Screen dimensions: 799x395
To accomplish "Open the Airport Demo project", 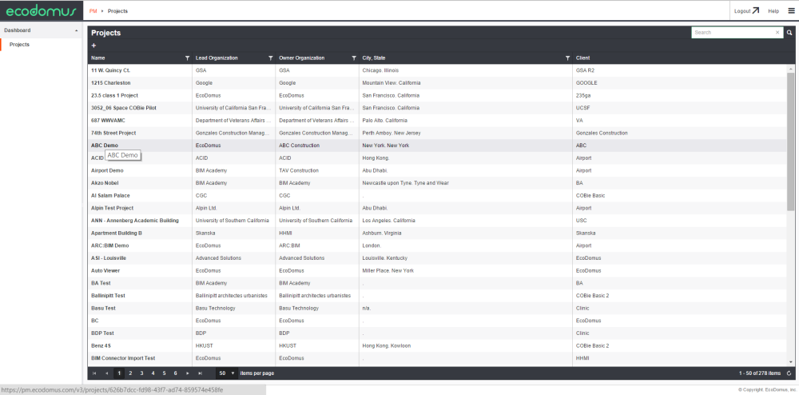I will 107,170.
